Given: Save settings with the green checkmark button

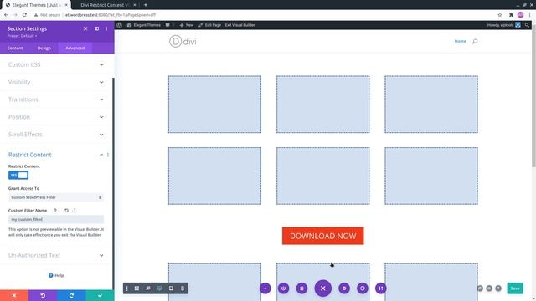Looking at the screenshot, I should coord(100,295).
